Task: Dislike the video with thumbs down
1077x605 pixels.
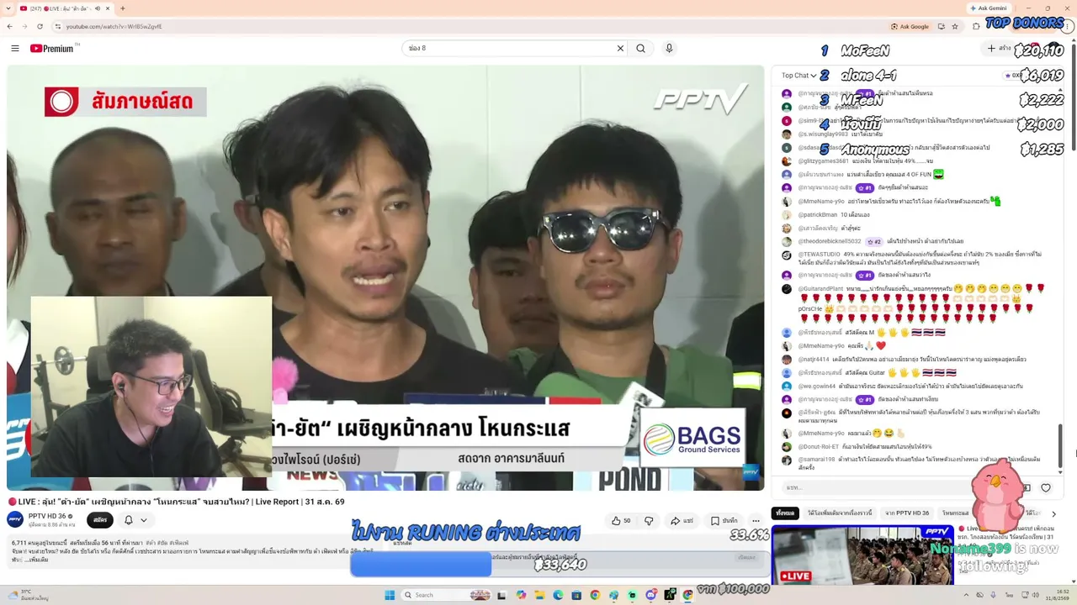Action: pyautogui.click(x=649, y=521)
